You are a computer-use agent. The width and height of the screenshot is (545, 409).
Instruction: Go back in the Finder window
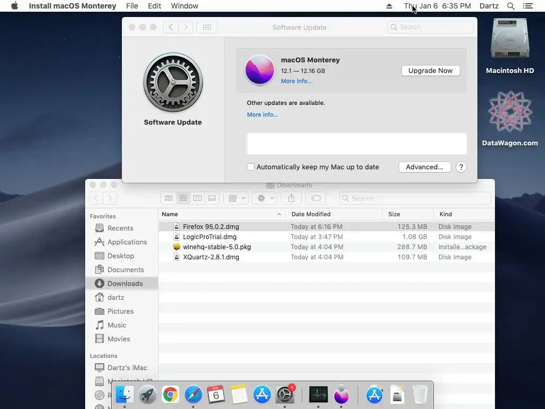96,198
